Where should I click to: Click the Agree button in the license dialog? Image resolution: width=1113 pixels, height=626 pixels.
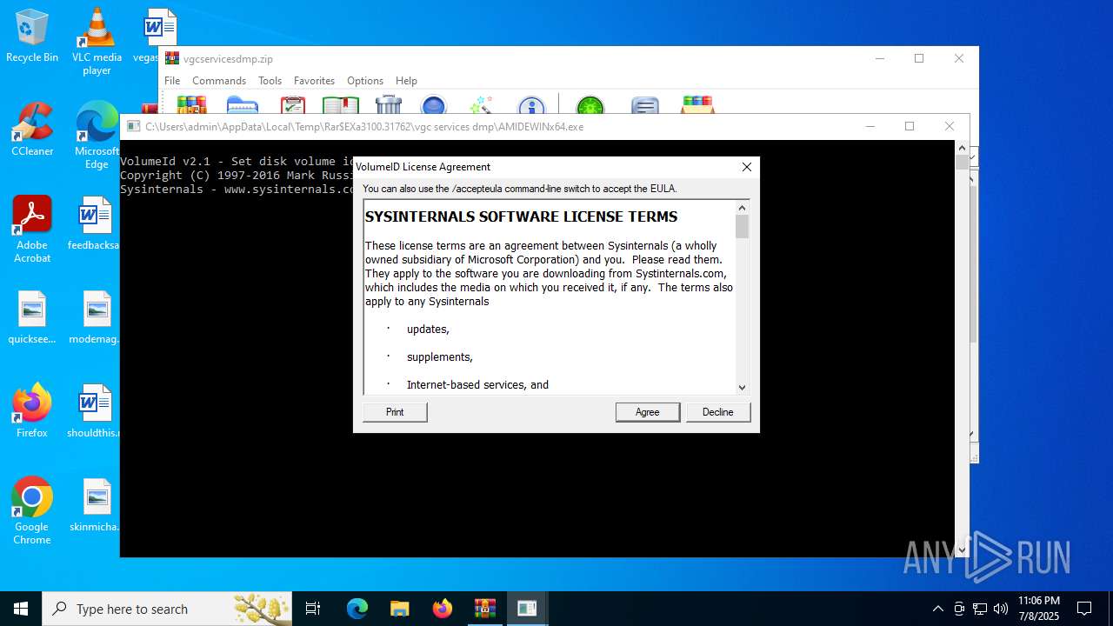click(648, 412)
